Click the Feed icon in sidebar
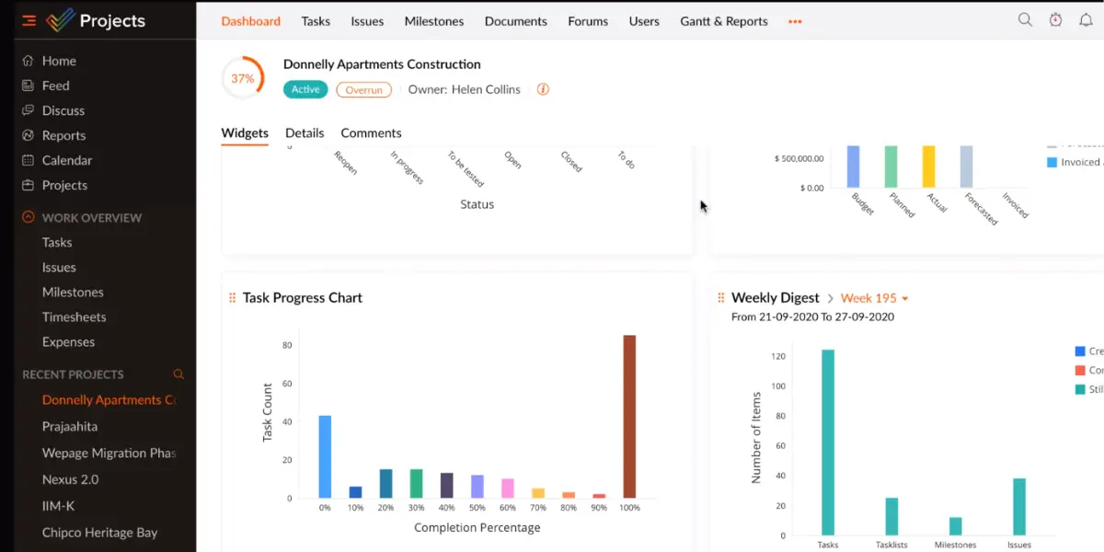The image size is (1104, 552). [x=28, y=86]
